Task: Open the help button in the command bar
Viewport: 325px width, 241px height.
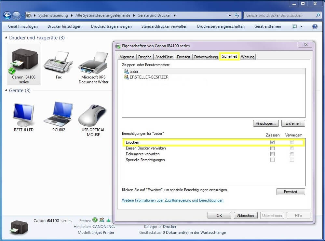Action: pyautogui.click(x=315, y=26)
